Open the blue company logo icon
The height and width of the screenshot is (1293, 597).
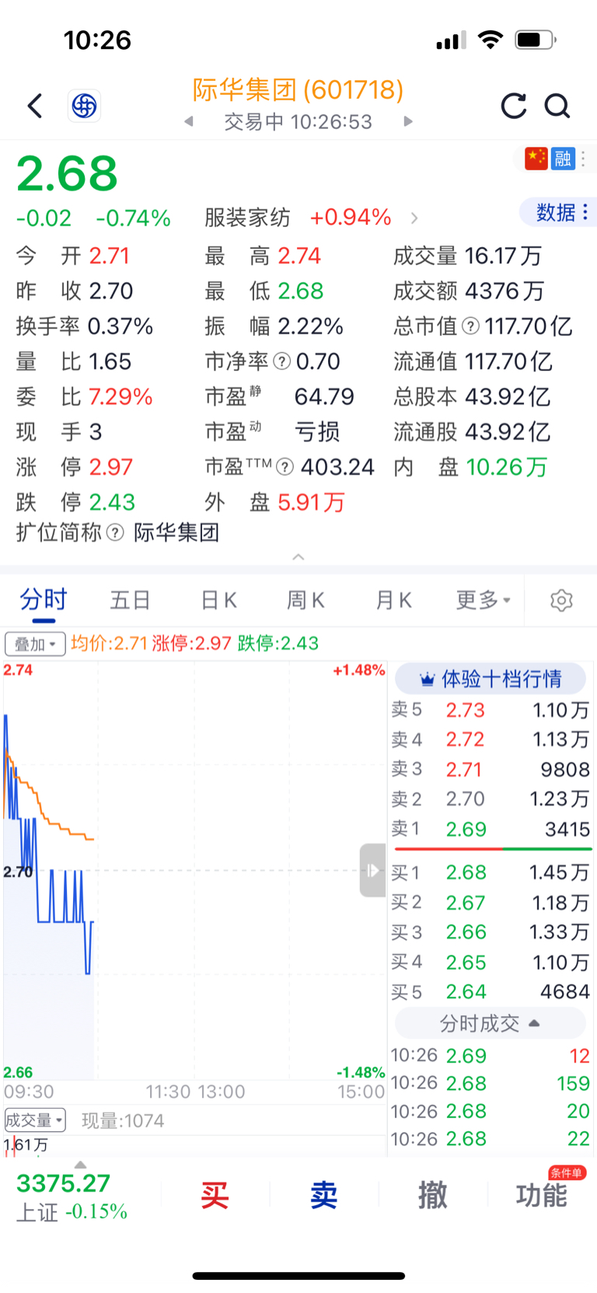(84, 106)
